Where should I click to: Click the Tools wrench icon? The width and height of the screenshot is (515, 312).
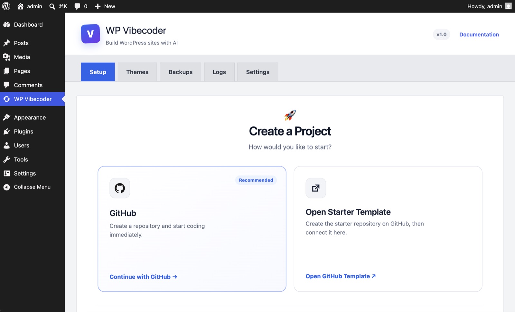(x=7, y=160)
